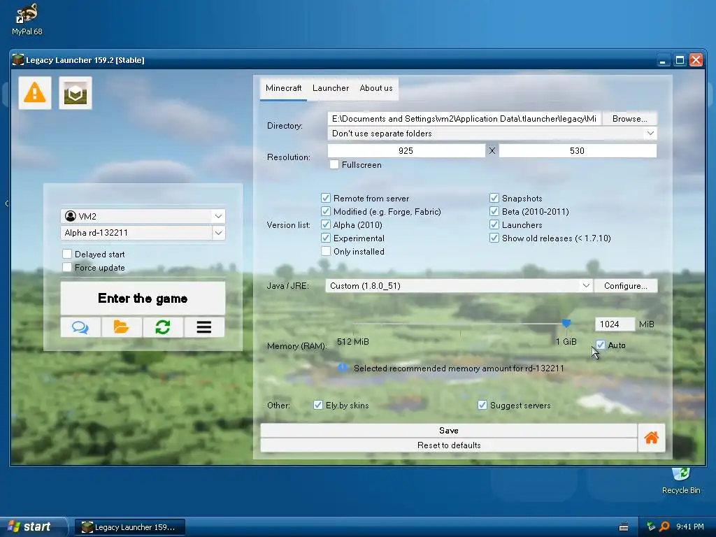Open the Java / JRE Custom dropdown

[x=586, y=286]
